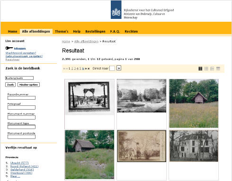This screenshot has width=232, height=181.
Task: Click the last page double-arrow in pagination
Action: (89, 69)
